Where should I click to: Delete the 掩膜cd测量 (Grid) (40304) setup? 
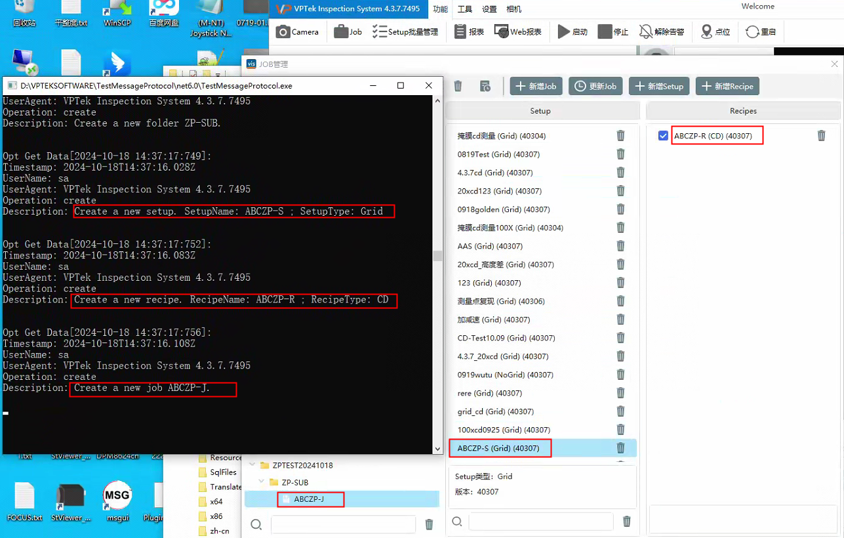(620, 136)
